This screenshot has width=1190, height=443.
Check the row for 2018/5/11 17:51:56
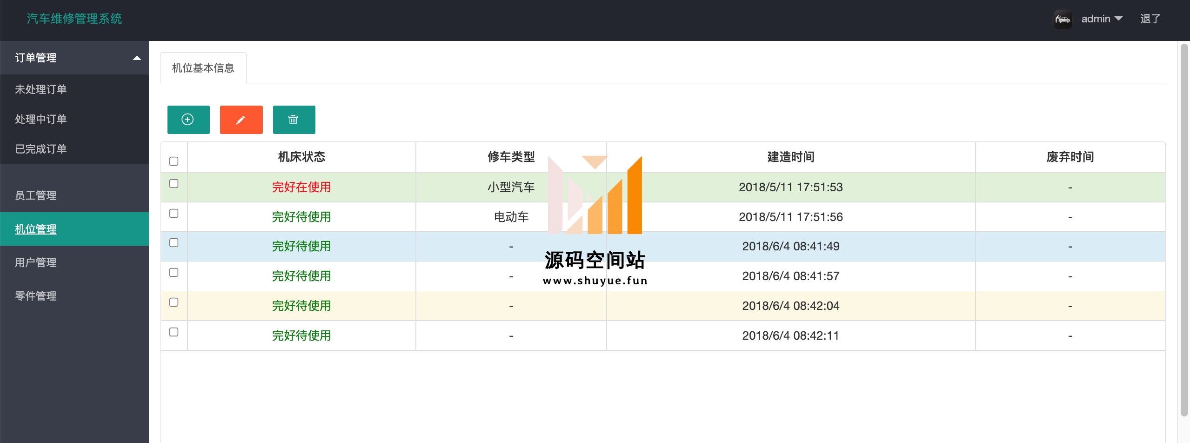click(x=174, y=214)
